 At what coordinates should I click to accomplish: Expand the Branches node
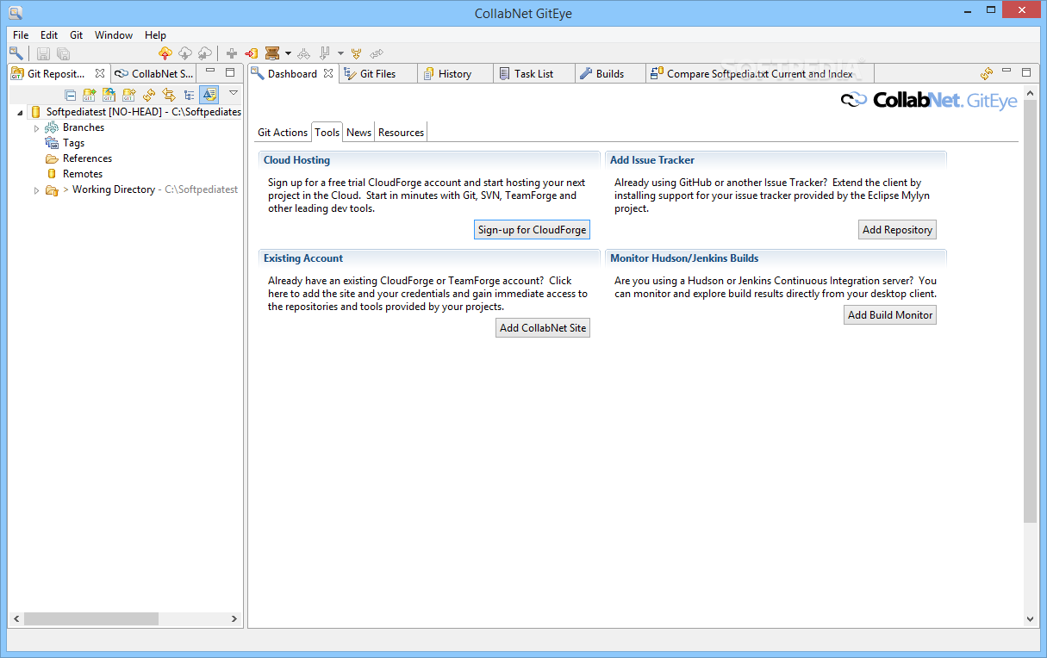[x=36, y=127]
